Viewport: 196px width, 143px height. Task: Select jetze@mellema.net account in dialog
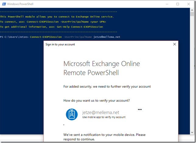pyautogui.click(x=101, y=113)
